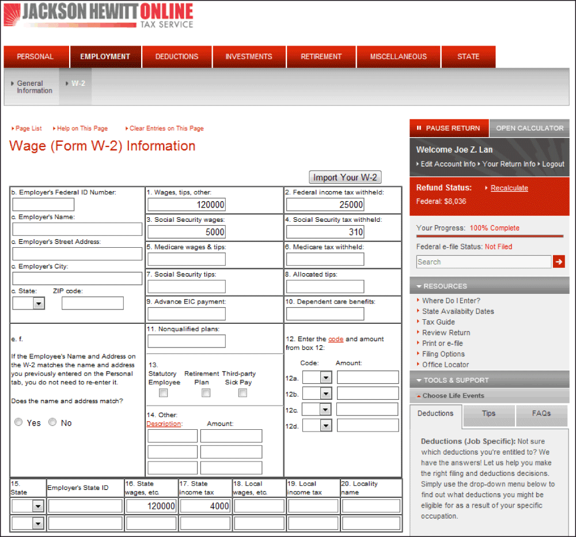
Task: Click the Search input field
Action: (484, 262)
